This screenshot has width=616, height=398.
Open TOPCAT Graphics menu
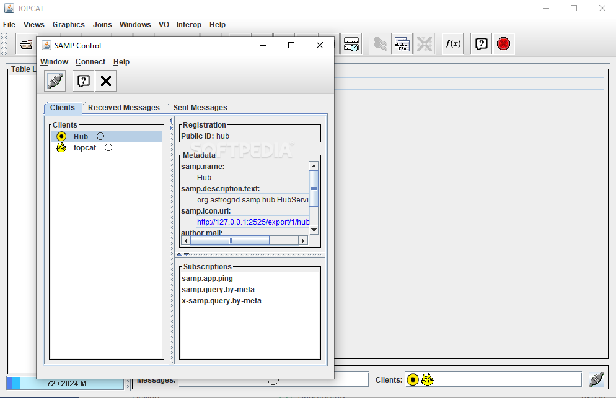(68, 25)
